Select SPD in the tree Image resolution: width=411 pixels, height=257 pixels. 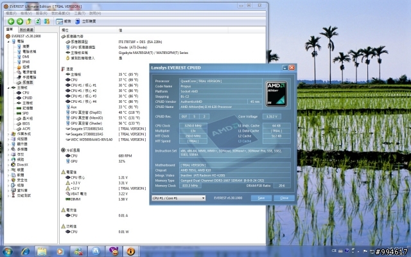pyautogui.click(x=26, y=113)
